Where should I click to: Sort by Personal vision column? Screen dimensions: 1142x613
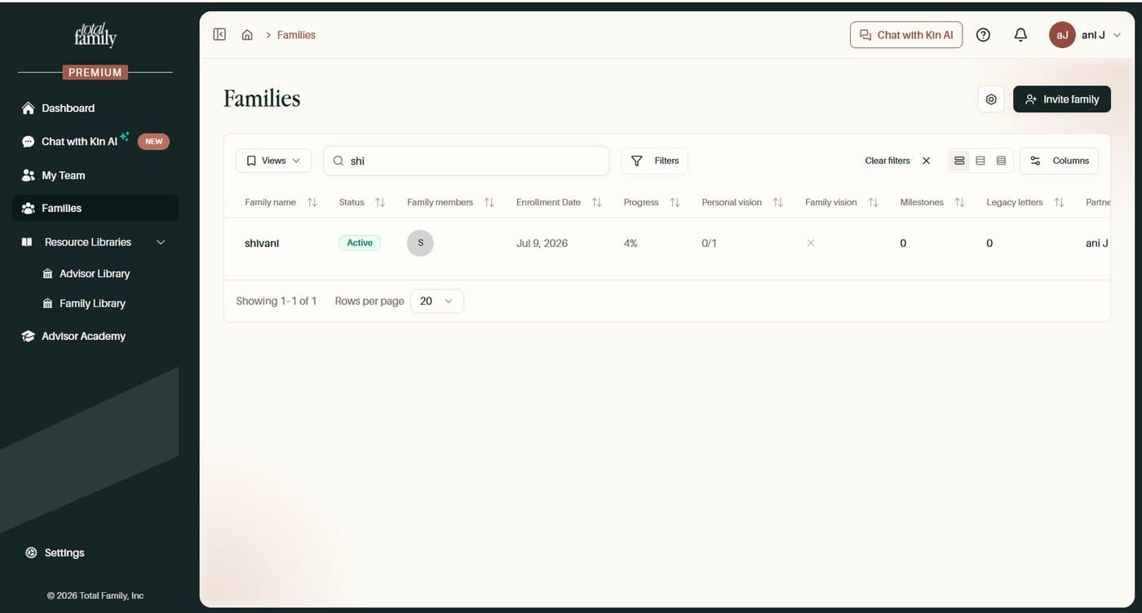[777, 202]
